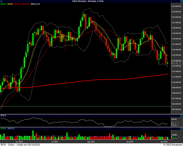Click the ago 2023 date axis label
Viewport: 183px width, 146px height.
pyautogui.click(x=91, y=142)
